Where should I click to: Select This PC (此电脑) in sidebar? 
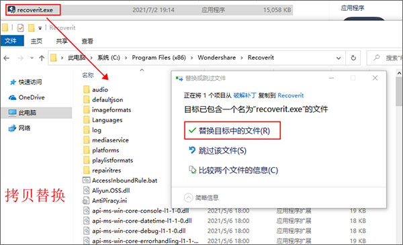pyautogui.click(x=36, y=113)
